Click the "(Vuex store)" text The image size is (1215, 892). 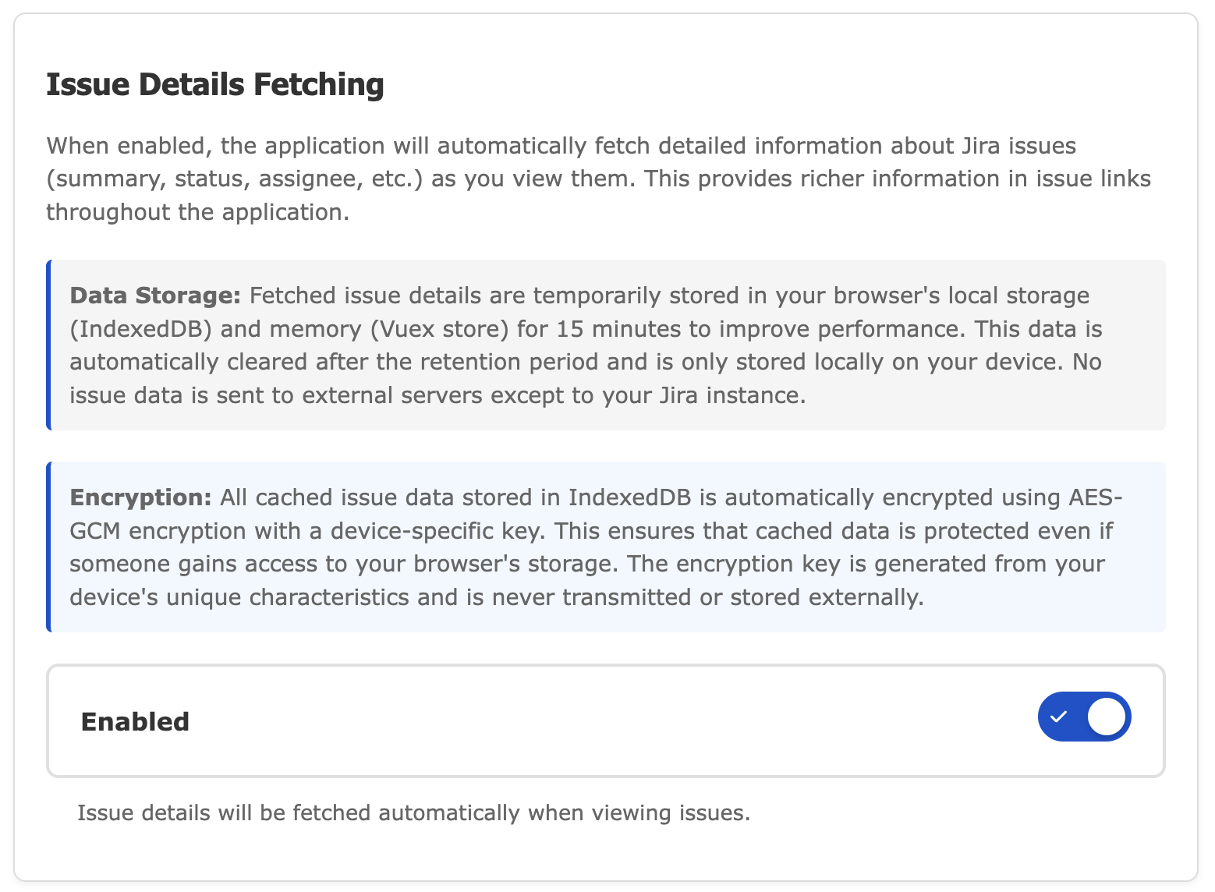pyautogui.click(x=439, y=329)
